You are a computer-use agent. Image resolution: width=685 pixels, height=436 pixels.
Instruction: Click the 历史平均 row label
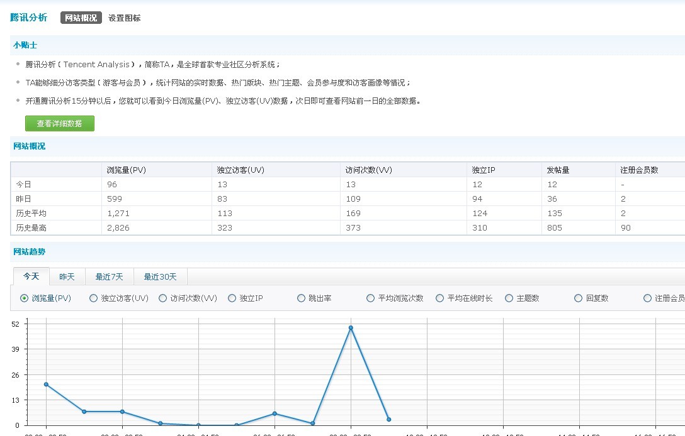tap(31, 213)
